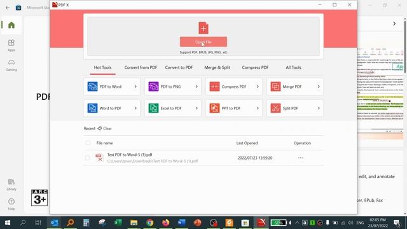This screenshot has height=229, width=407.
Task: Expand the PDF to Word chevron
Action: 135,87
